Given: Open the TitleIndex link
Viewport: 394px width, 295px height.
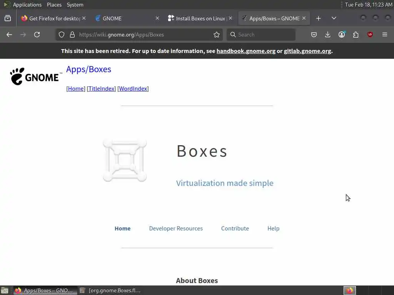Looking at the screenshot, I should (x=101, y=89).
